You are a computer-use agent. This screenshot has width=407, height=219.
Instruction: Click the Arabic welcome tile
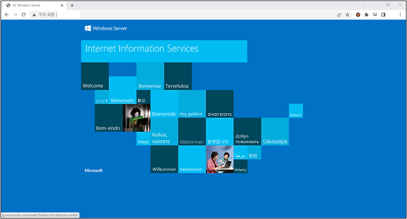[x=240, y=153]
